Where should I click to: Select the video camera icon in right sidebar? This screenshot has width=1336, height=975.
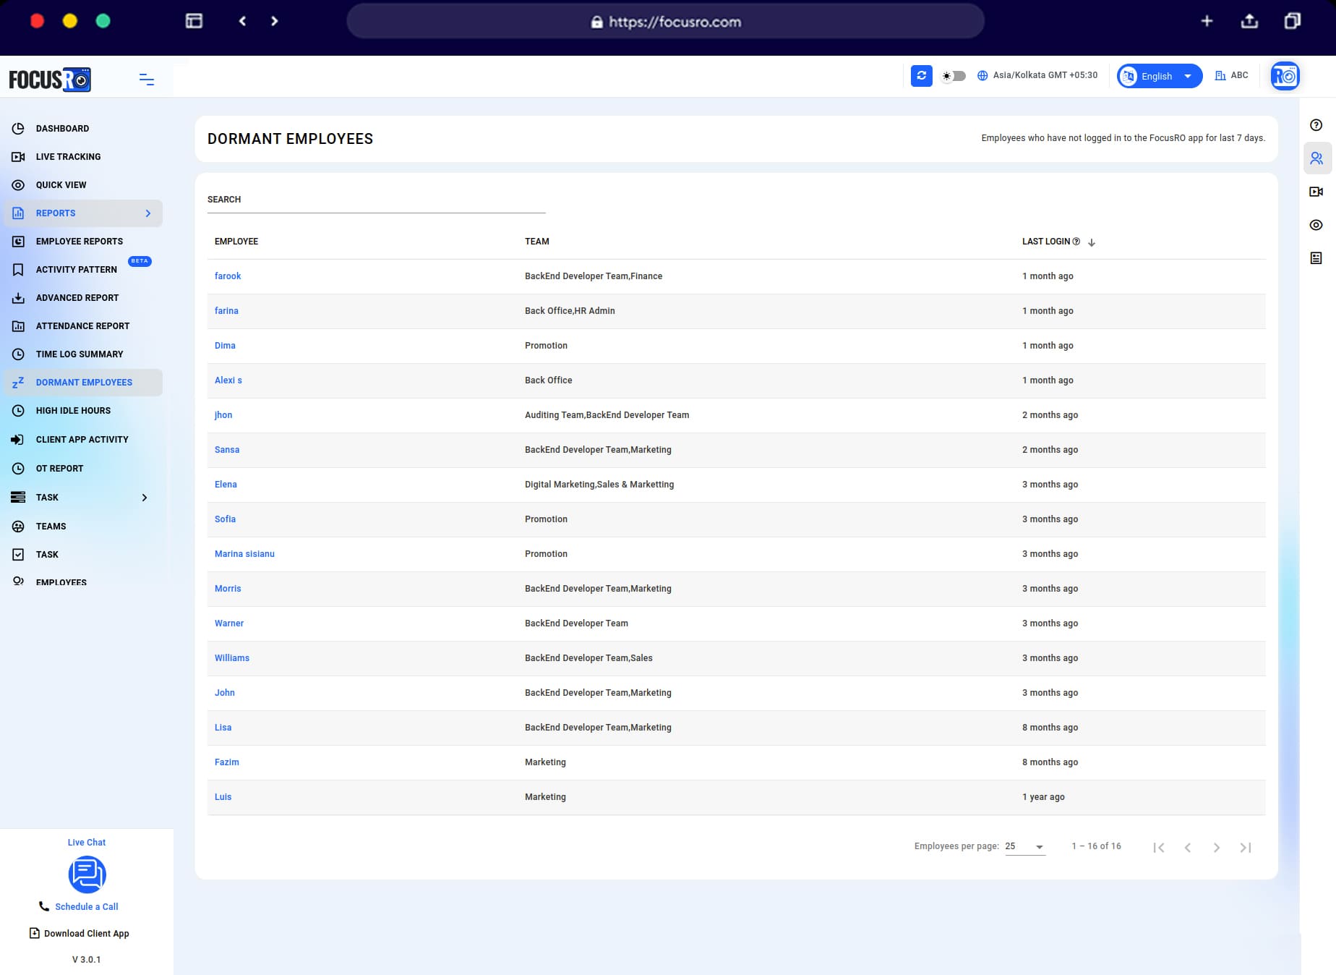(1316, 191)
